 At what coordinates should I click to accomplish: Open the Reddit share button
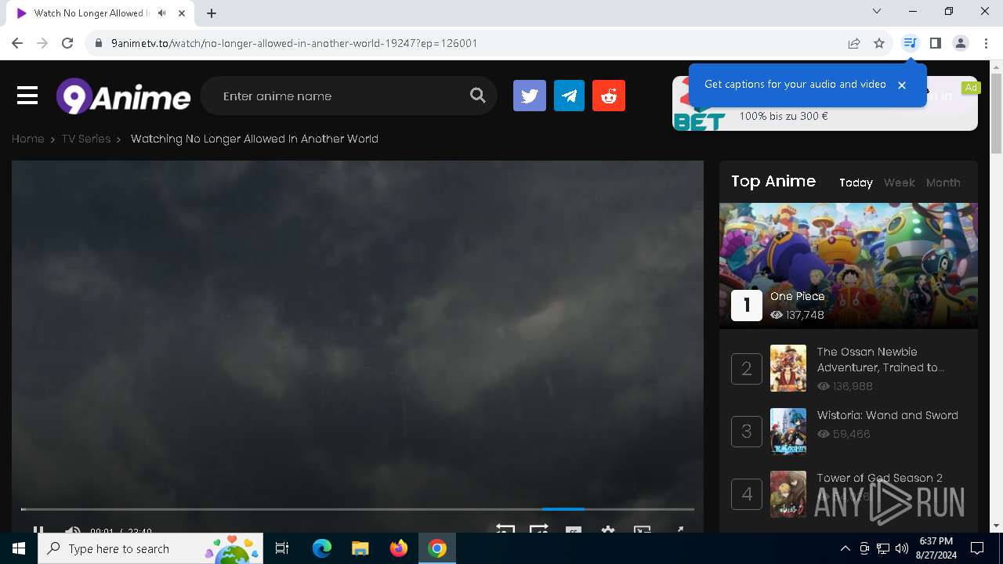(x=609, y=96)
